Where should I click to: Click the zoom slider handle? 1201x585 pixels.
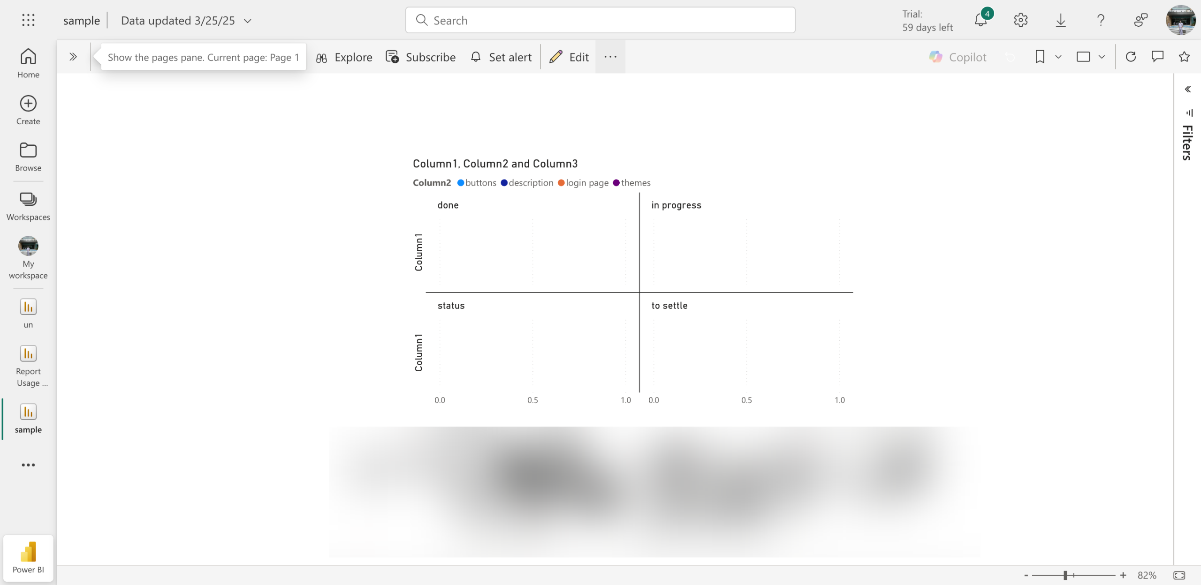click(1065, 575)
